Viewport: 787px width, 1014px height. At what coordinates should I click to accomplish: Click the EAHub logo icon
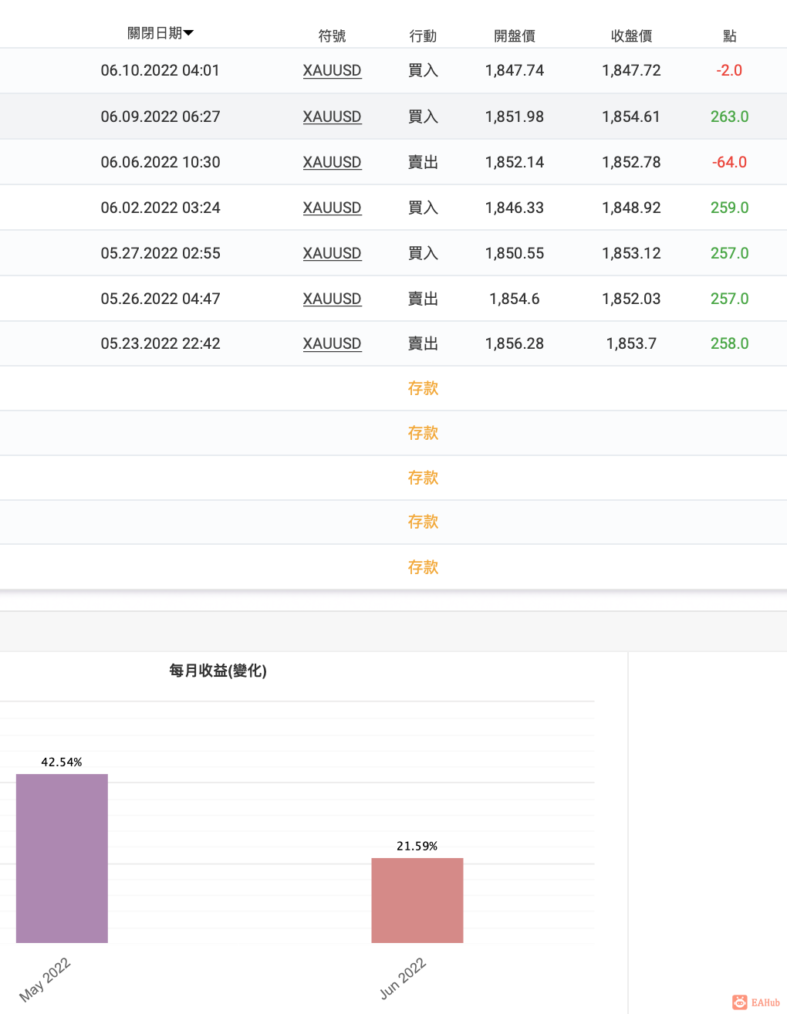pos(741,1002)
